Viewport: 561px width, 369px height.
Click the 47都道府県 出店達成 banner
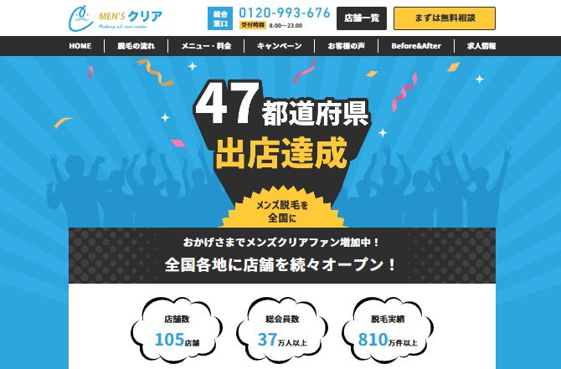pos(281,126)
